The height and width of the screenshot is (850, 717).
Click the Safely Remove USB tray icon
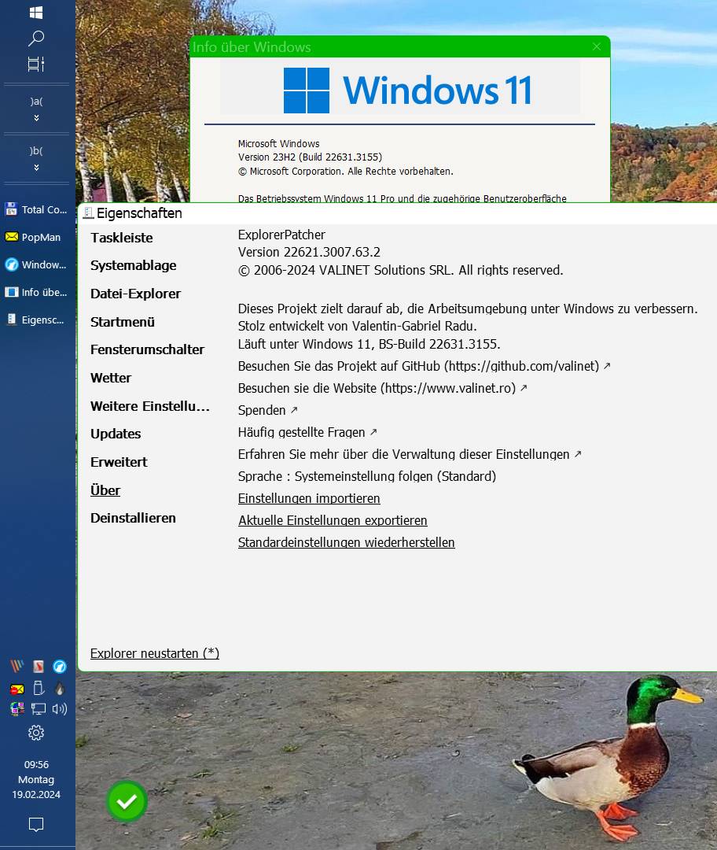pos(38,688)
